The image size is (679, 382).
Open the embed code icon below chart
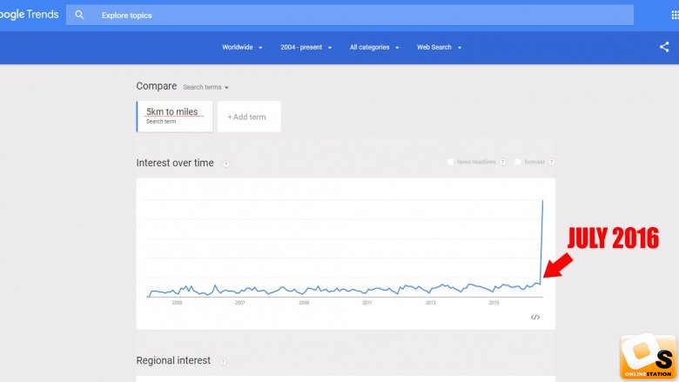pos(535,317)
